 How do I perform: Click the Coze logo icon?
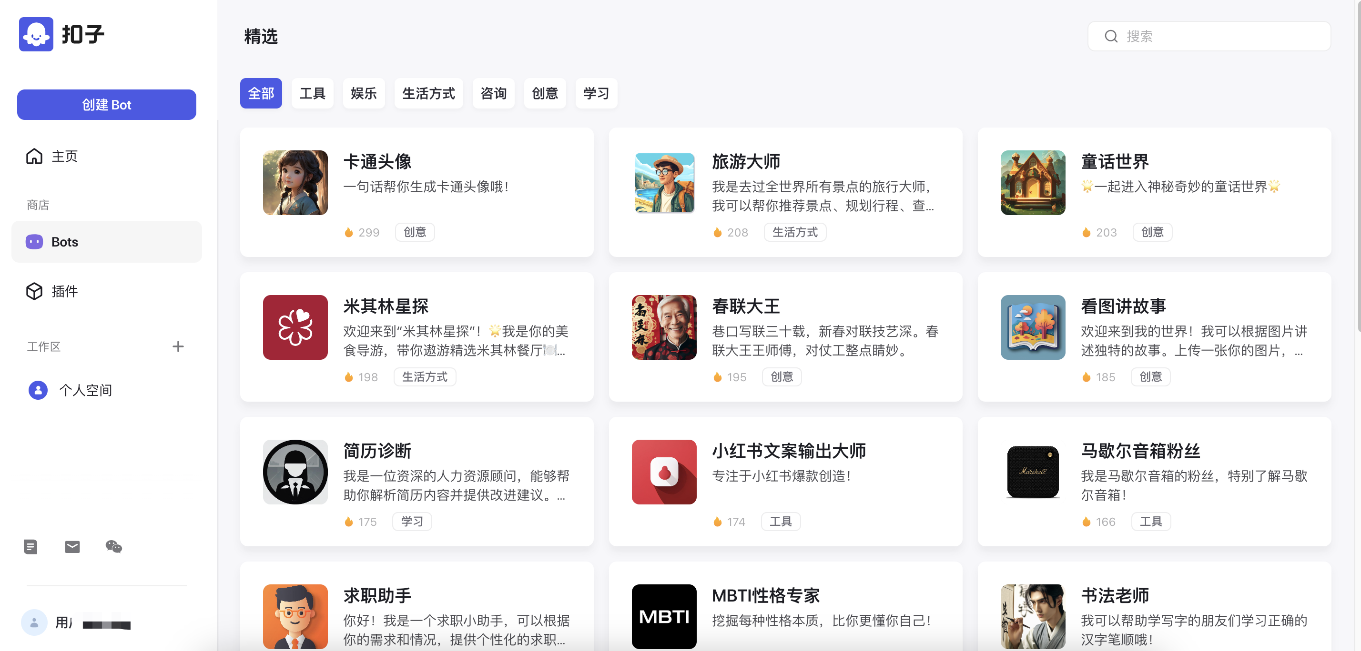[x=36, y=34]
